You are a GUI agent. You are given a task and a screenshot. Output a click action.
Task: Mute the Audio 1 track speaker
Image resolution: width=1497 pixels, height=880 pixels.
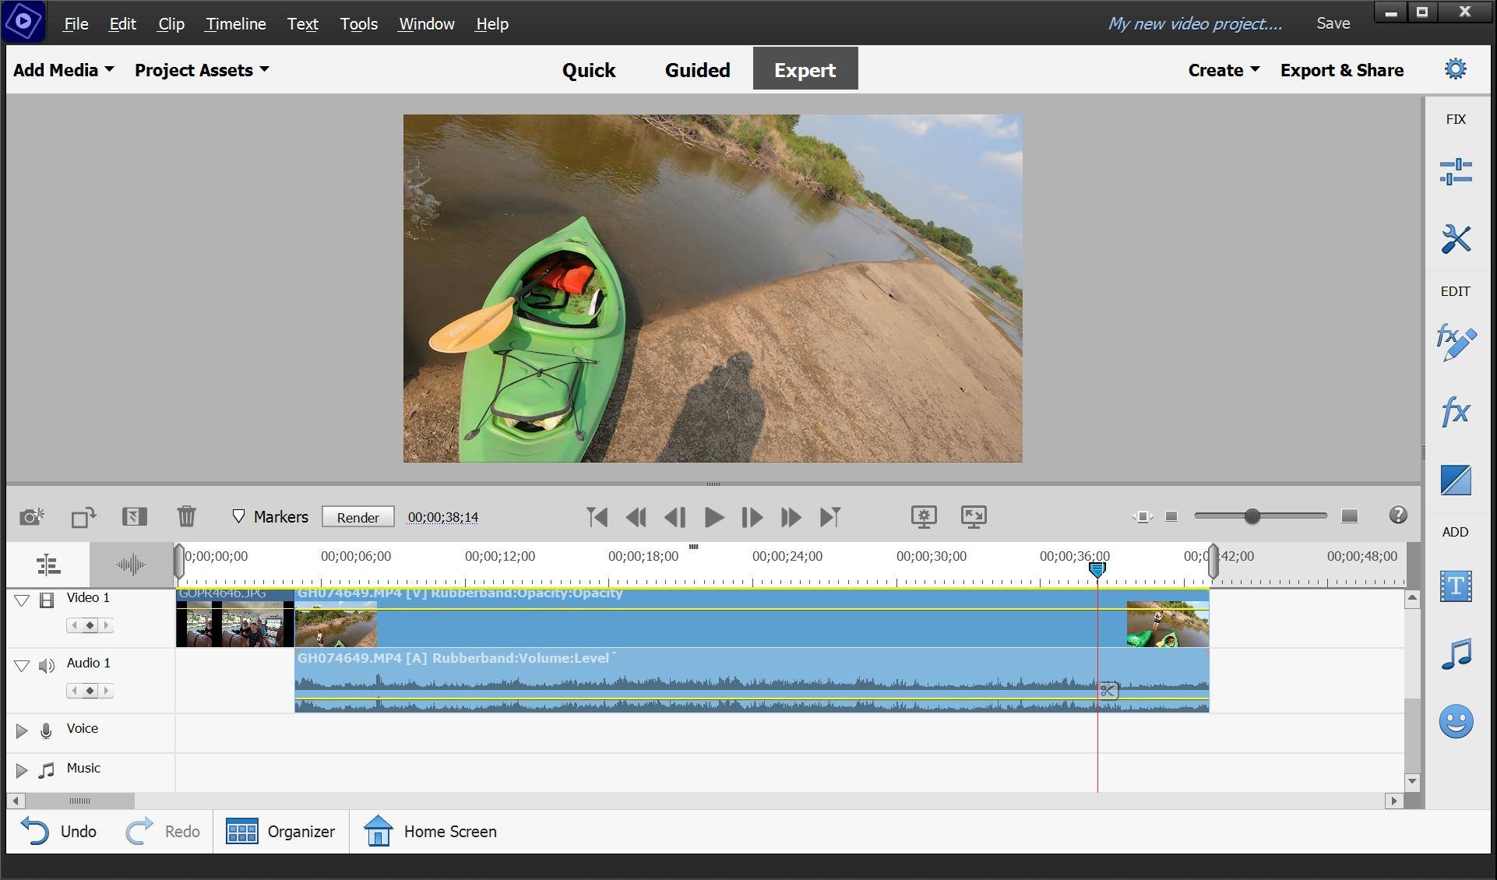click(47, 665)
